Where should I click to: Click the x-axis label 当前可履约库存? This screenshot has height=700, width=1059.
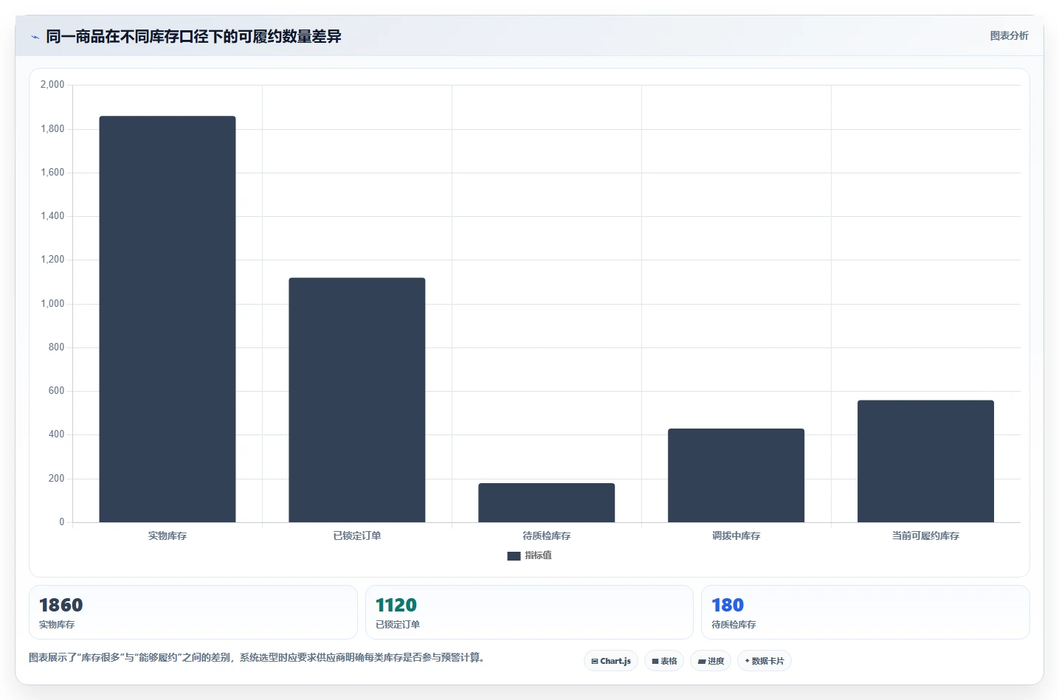click(x=925, y=536)
